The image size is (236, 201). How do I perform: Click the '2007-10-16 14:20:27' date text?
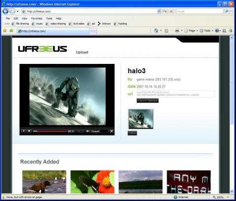point(151,86)
